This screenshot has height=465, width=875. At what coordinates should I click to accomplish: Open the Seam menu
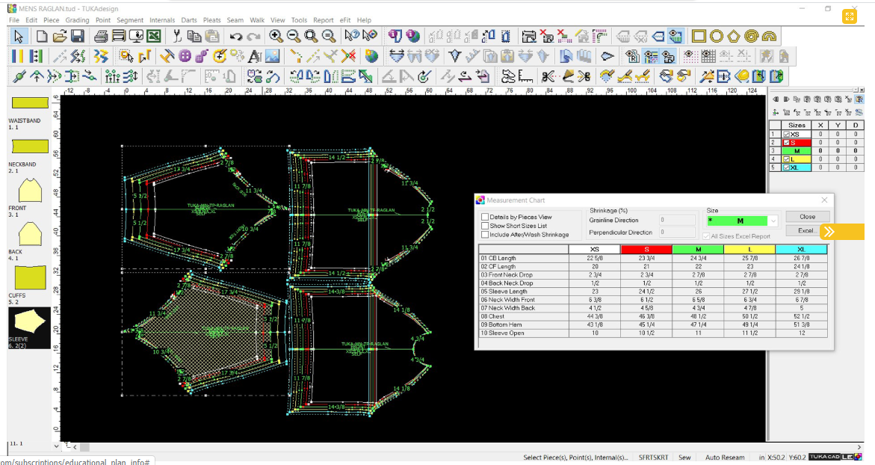point(235,20)
